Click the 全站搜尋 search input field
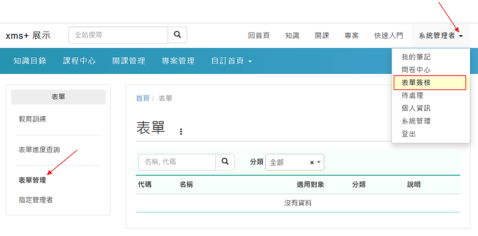Screen dimensions: 478x236 coord(118,35)
